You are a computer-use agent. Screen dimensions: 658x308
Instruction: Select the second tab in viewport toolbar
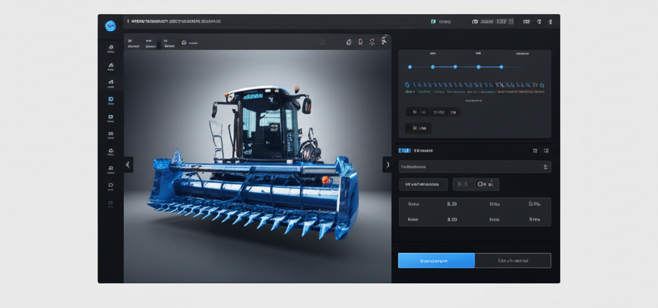pos(150,44)
